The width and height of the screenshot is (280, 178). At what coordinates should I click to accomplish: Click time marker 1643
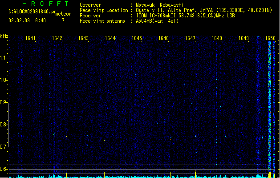click(83, 38)
